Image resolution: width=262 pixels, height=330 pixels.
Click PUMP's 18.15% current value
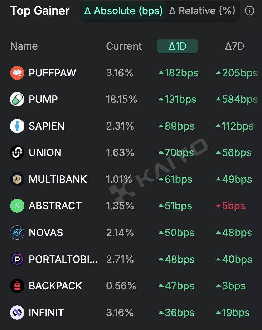(121, 99)
